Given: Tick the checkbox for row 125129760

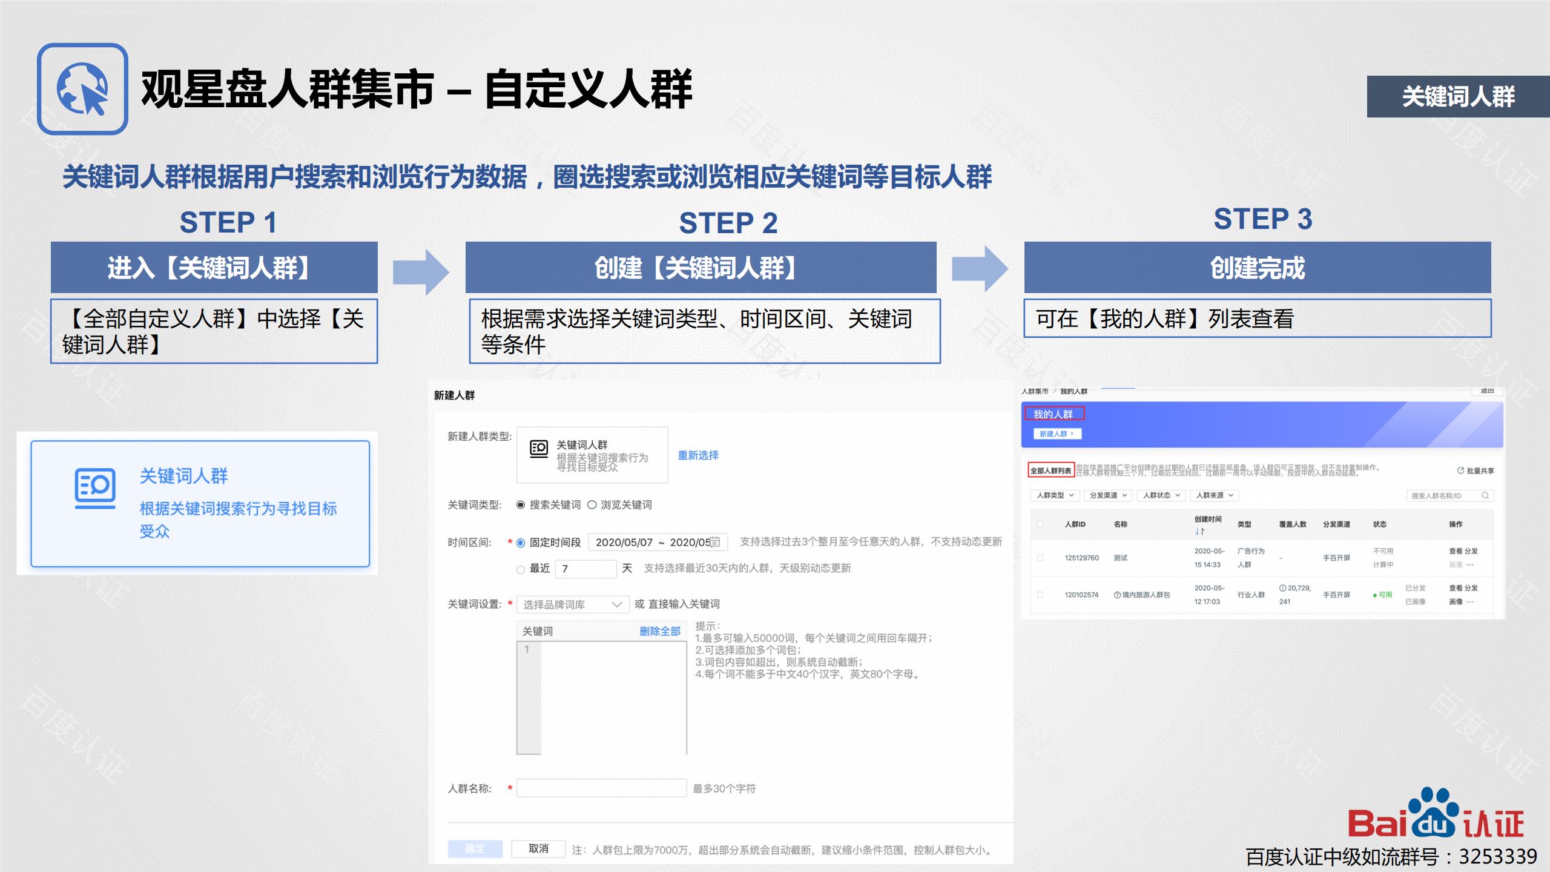Looking at the screenshot, I should (x=1040, y=558).
